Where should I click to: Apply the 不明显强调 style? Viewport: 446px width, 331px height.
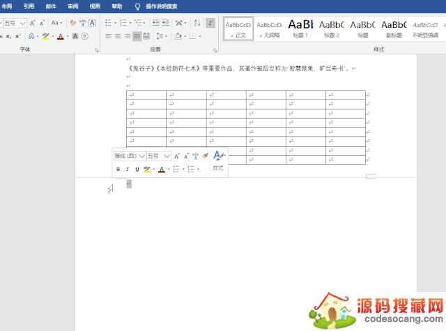[x=425, y=29]
